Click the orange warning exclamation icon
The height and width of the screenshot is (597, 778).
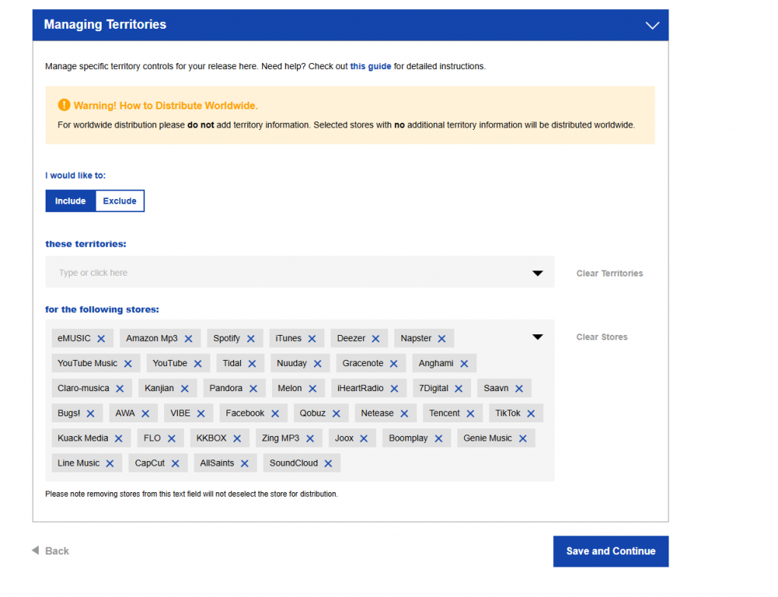click(64, 106)
